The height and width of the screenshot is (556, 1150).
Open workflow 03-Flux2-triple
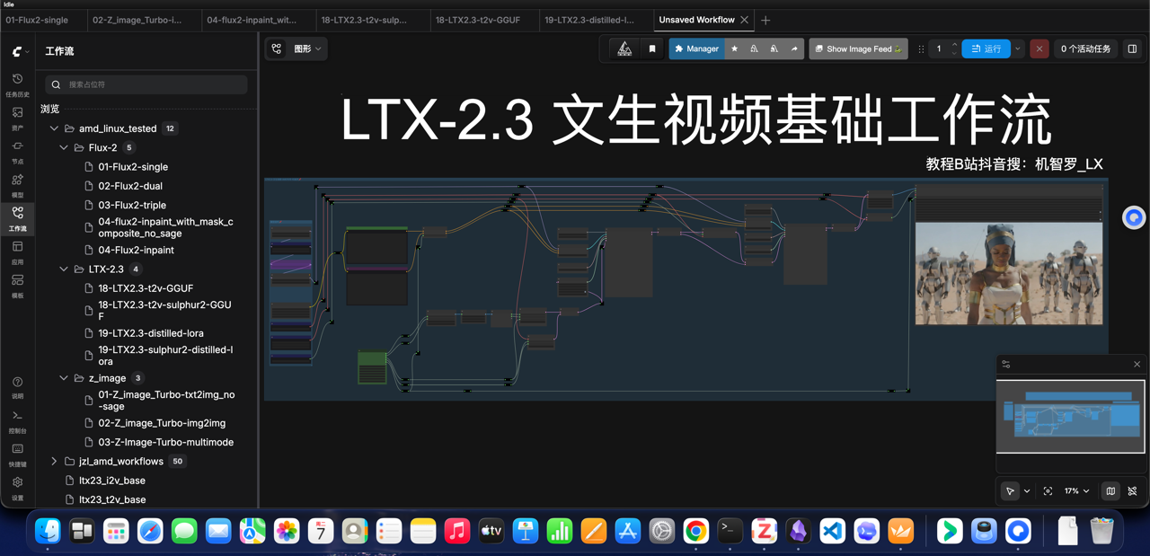[x=132, y=205]
